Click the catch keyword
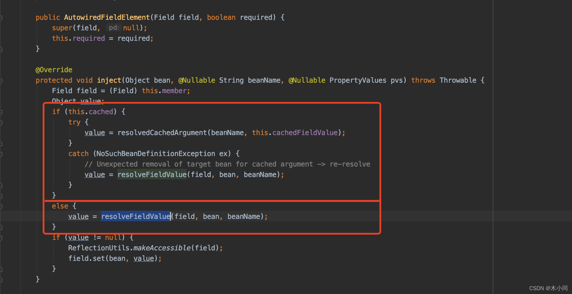This screenshot has height=294, width=572. [78, 154]
